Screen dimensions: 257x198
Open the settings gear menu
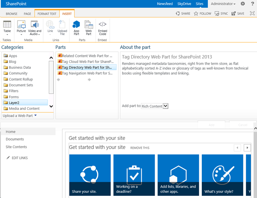[242, 3]
